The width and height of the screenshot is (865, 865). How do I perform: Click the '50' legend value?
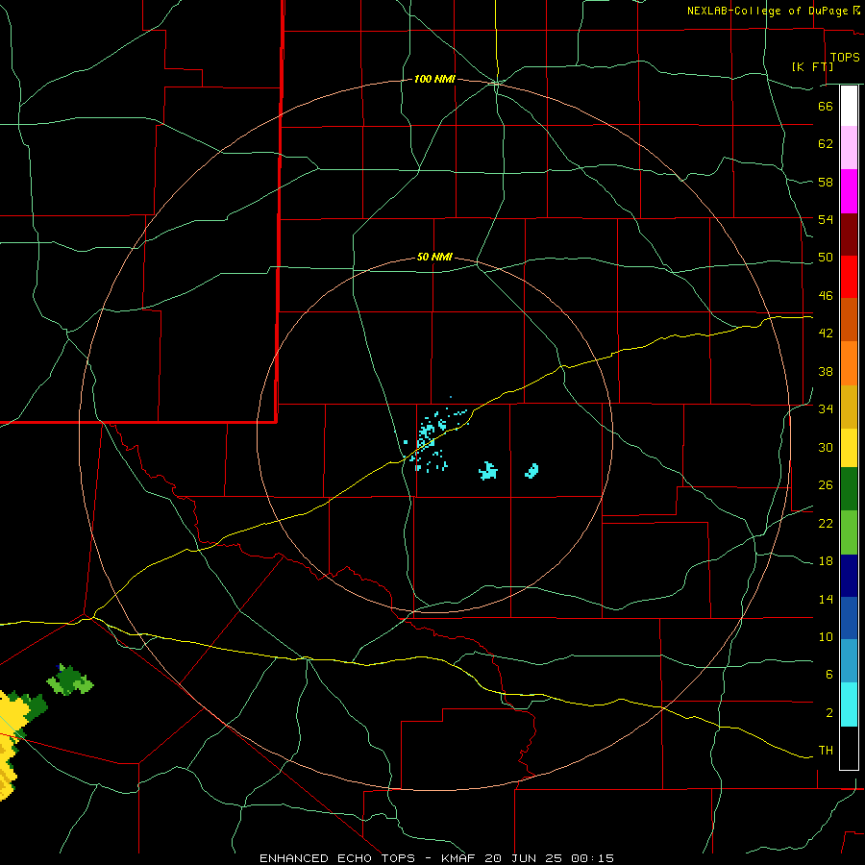click(826, 258)
